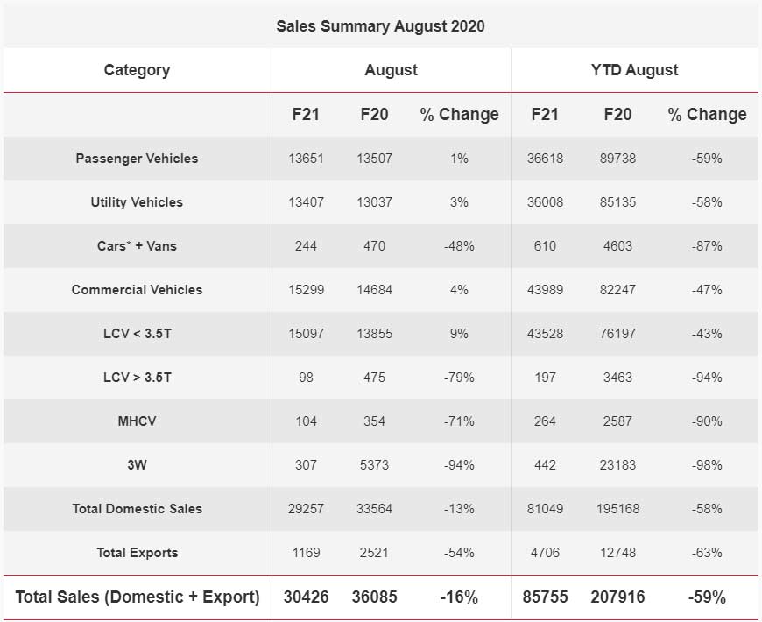
Task: Click Total Sales (Domestic + Export) label
Action: [138, 597]
